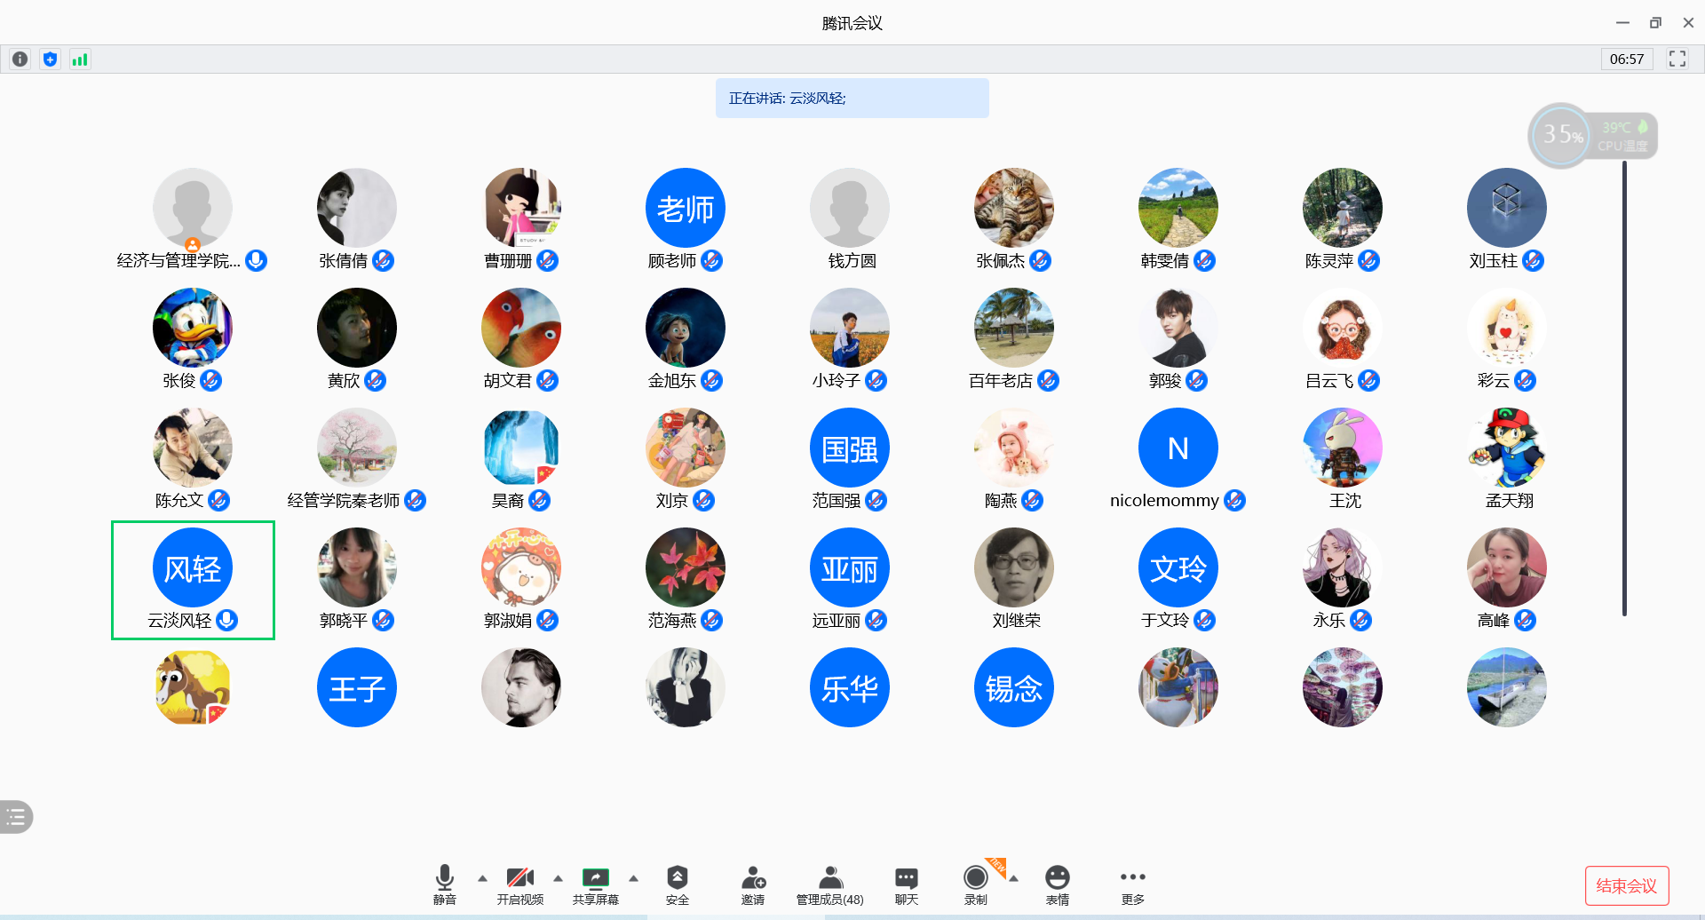Open the meeting info icon
This screenshot has height=920, width=1705.
pos(20,59)
